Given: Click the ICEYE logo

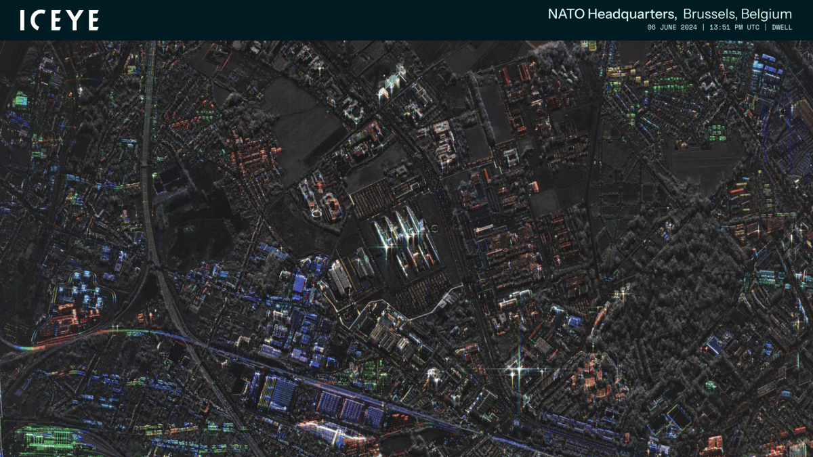Looking at the screenshot, I should click(60, 20).
